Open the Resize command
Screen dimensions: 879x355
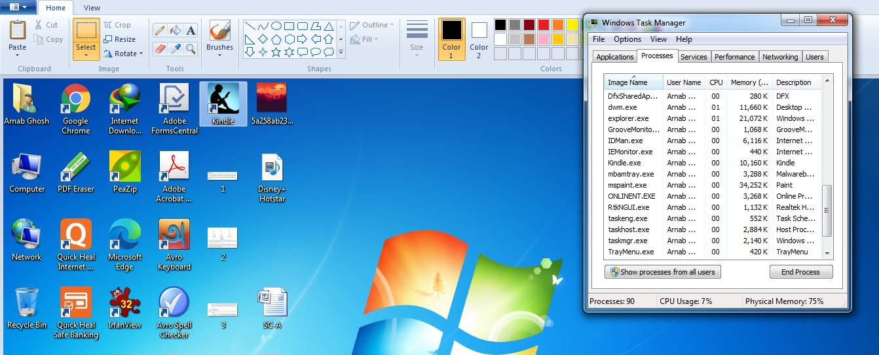[119, 39]
